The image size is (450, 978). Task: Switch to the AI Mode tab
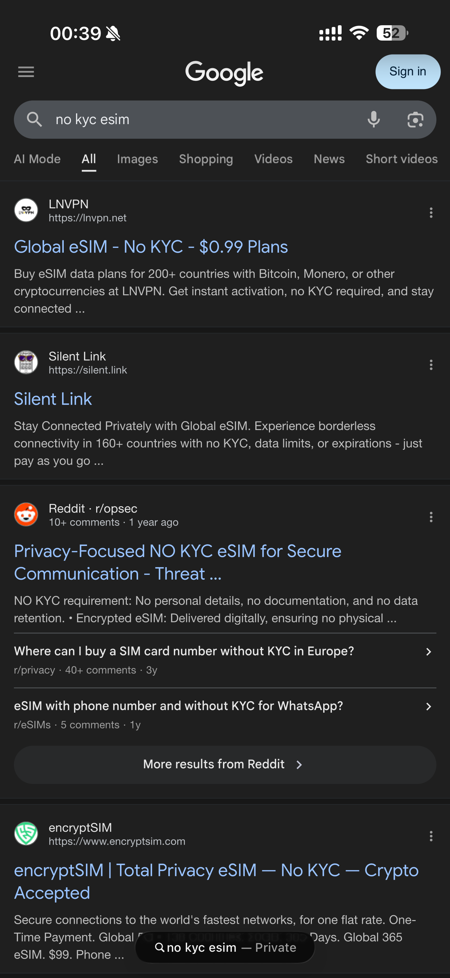click(37, 159)
